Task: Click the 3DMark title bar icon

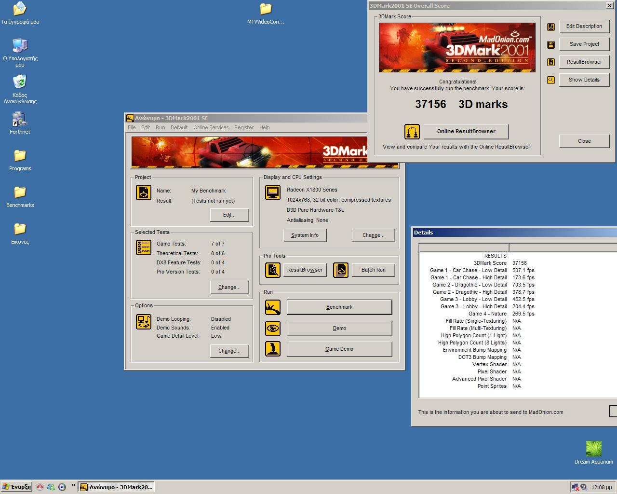Action: coord(130,118)
